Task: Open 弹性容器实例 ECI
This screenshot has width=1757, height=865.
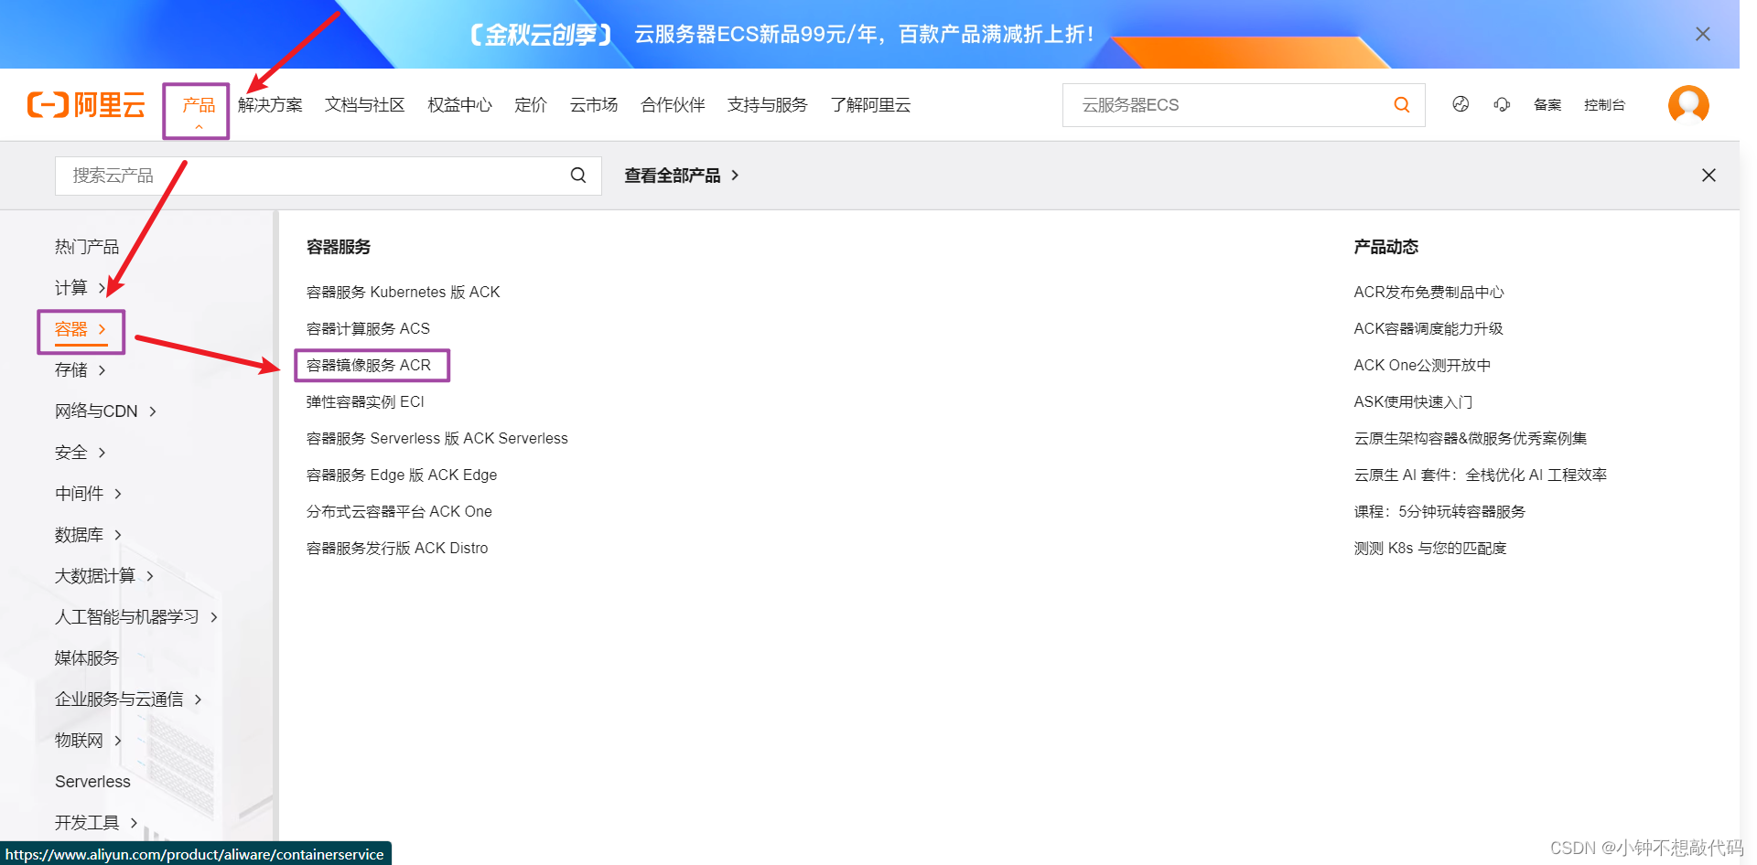Action: [365, 402]
